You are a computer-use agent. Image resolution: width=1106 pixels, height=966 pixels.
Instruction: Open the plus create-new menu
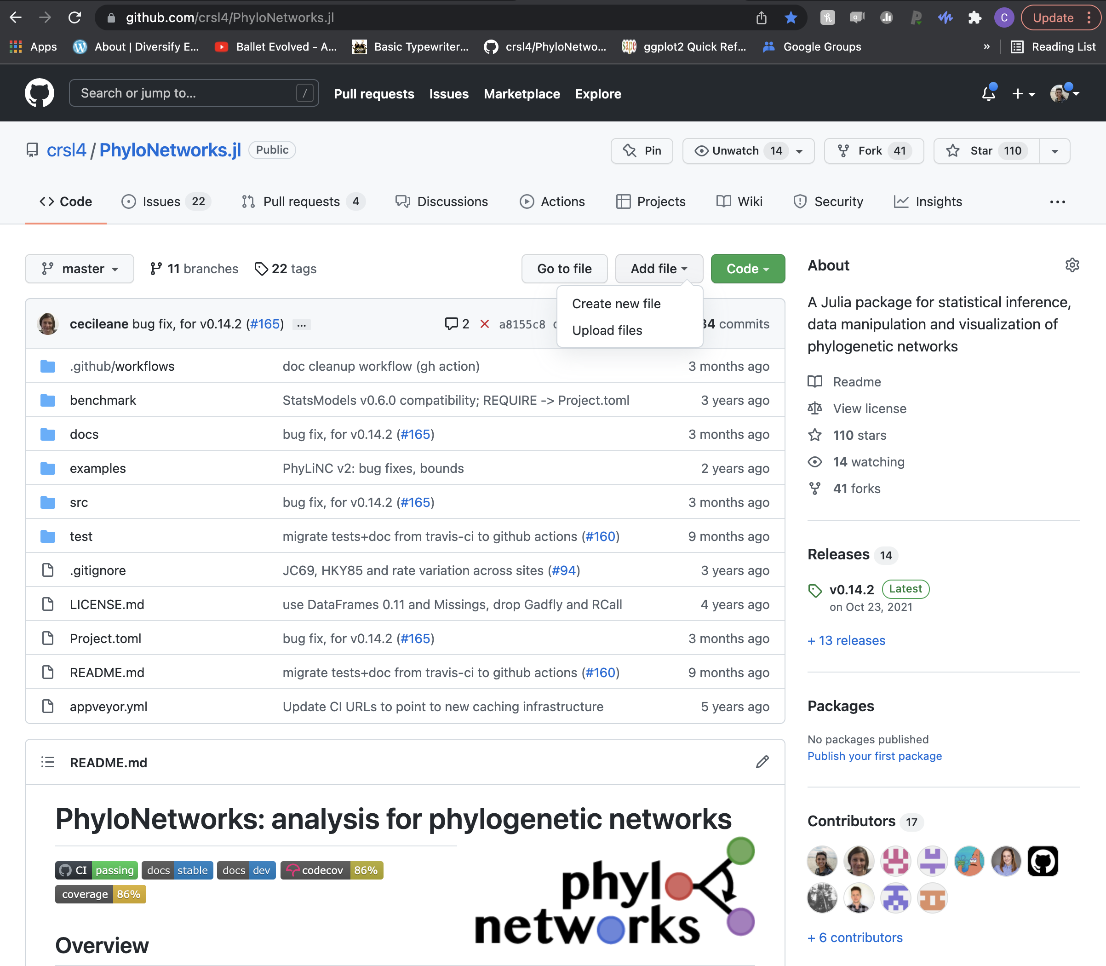point(1023,94)
